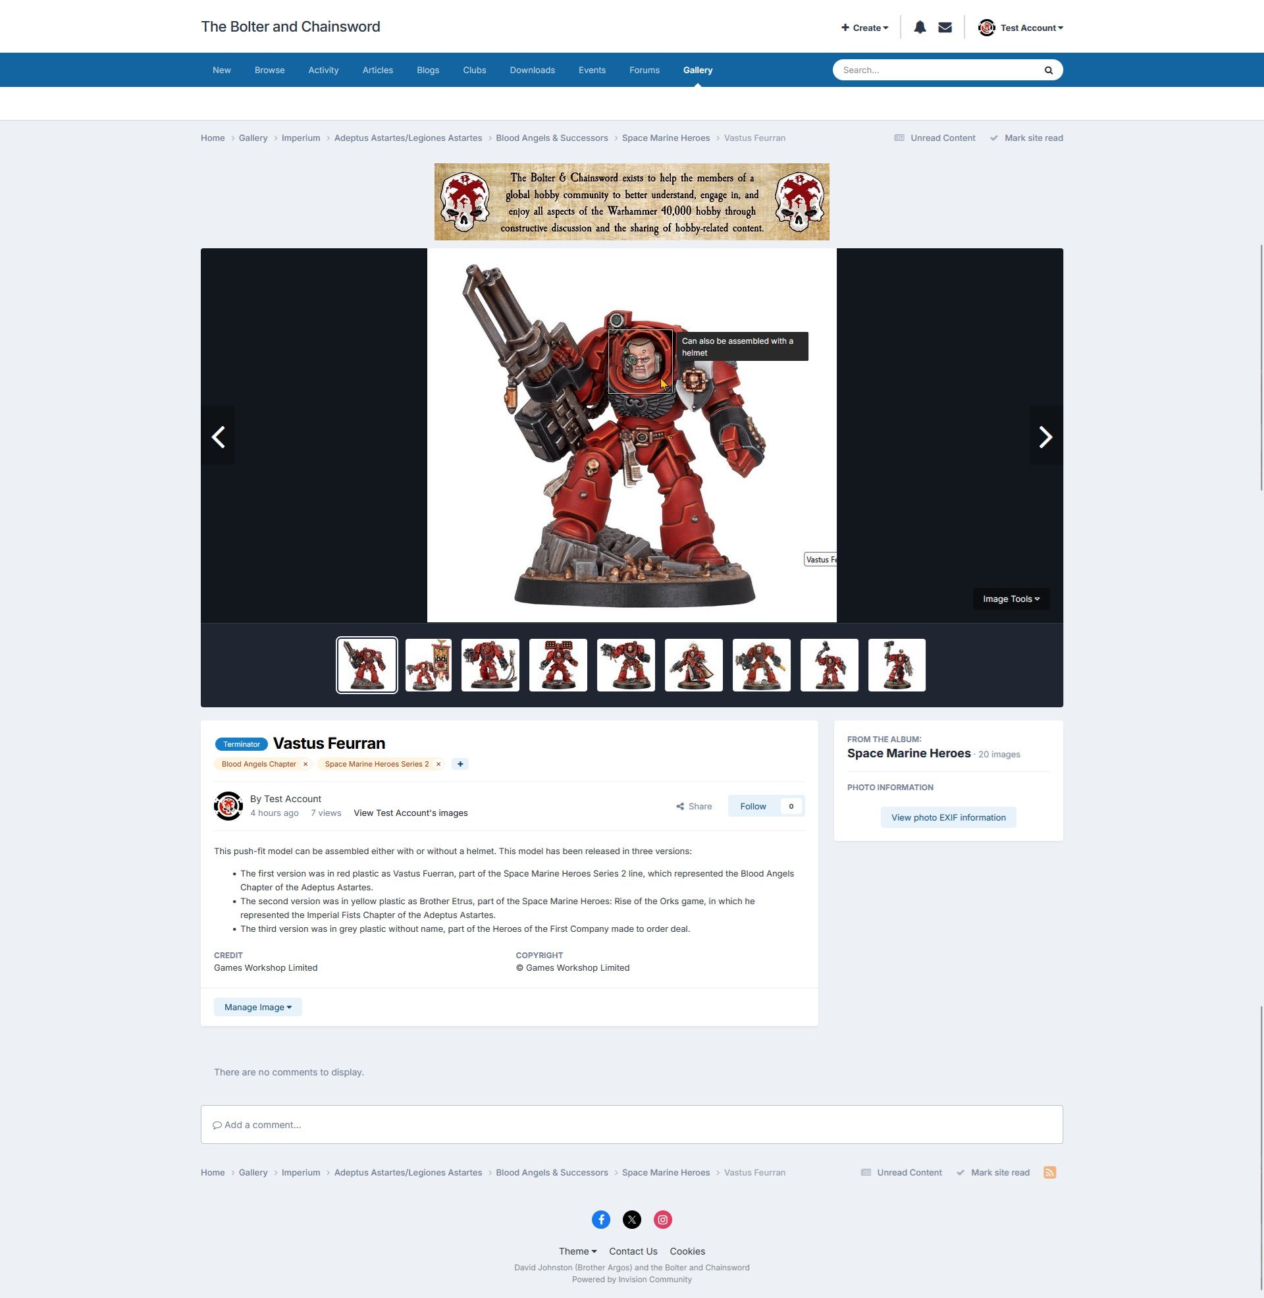
Task: Expand the Create menu
Action: [864, 28]
